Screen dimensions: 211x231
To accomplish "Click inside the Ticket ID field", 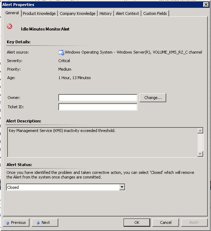I will pyautogui.click(x=98, y=107).
